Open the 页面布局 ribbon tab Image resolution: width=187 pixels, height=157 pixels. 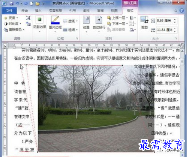[x=55, y=11]
